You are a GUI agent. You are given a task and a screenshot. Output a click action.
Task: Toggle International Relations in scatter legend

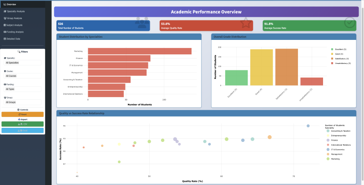339,145
